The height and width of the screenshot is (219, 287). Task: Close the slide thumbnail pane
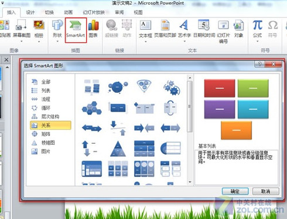(6, 60)
